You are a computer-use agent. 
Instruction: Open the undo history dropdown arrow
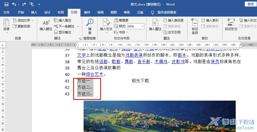point(18,4)
